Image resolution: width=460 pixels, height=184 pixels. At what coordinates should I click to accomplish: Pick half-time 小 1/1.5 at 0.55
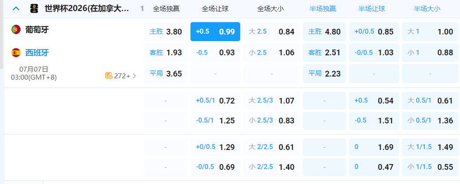pyautogui.click(x=430, y=167)
